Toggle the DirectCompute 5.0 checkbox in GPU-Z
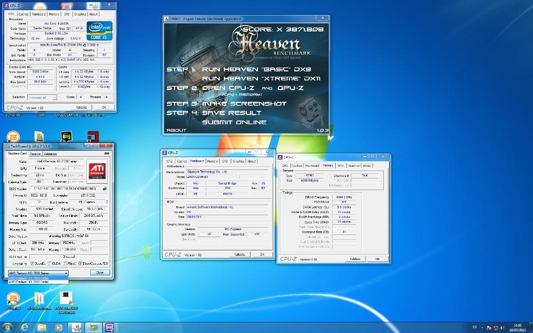 [x=80, y=263]
